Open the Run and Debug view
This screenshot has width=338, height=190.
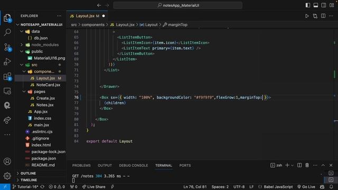[x=7, y=62]
